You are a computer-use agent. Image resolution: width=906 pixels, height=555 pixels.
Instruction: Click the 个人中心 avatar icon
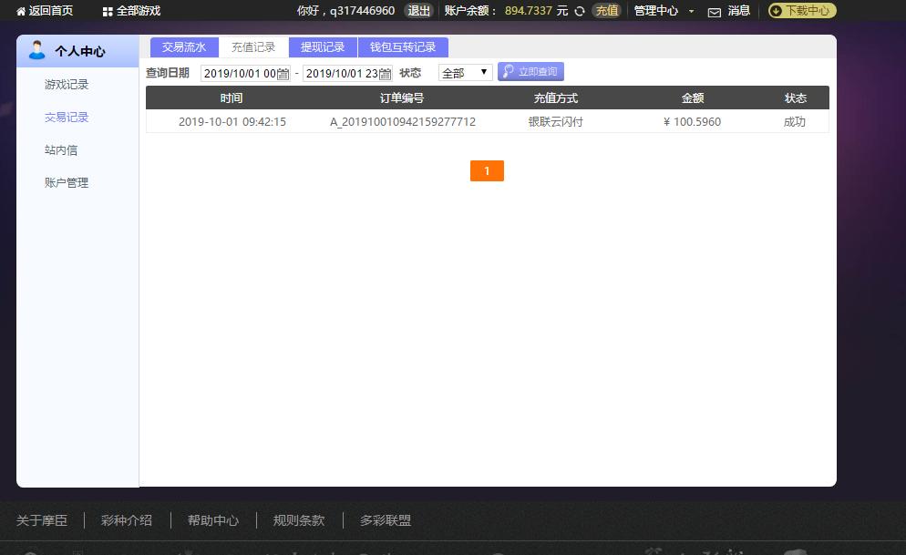[36, 50]
